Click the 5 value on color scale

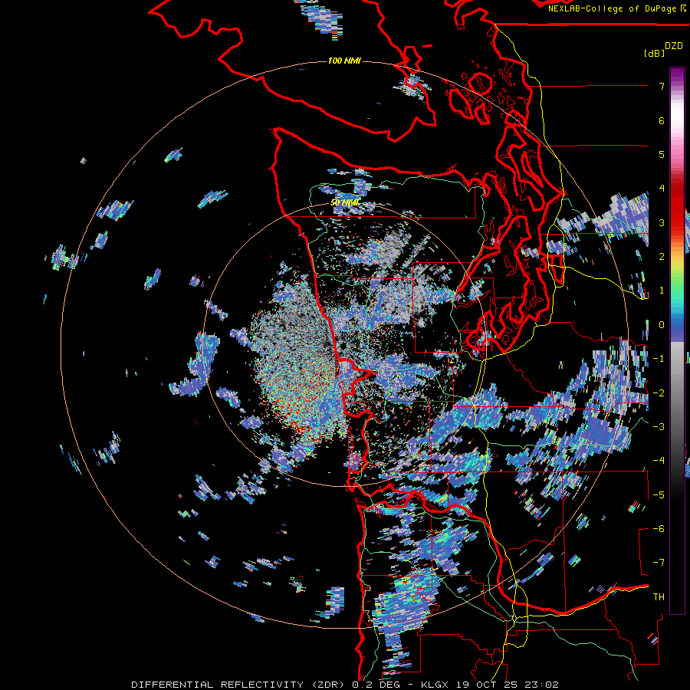[662, 154]
